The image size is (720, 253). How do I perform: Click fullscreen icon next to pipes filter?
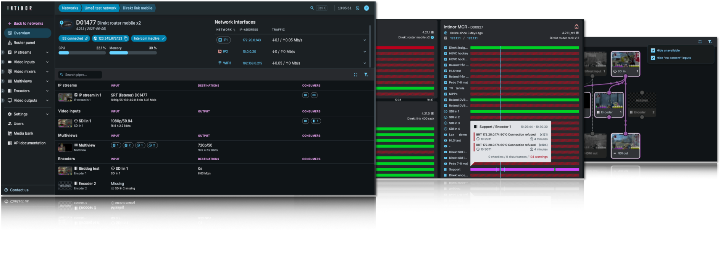coord(356,75)
